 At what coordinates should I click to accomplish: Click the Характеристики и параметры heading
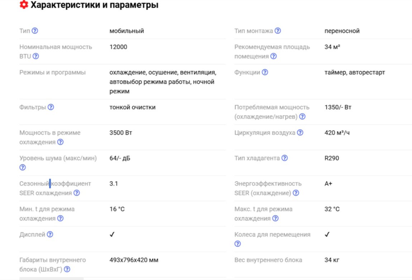94,5
